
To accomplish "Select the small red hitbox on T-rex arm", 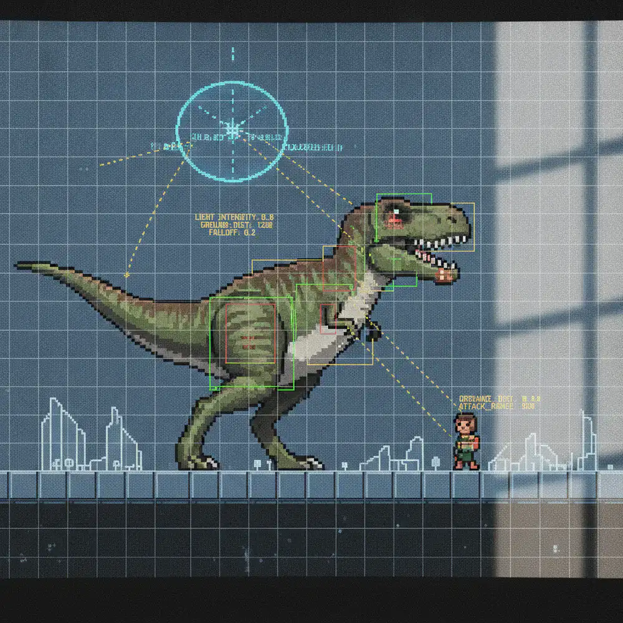I will pos(328,318).
